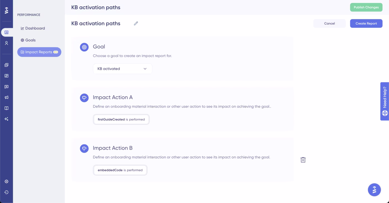Open the Tooltips chat bubble icon

[7, 87]
